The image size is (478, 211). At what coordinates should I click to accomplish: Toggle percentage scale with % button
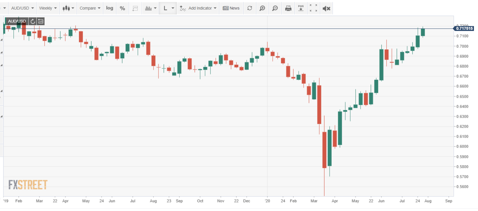click(122, 8)
